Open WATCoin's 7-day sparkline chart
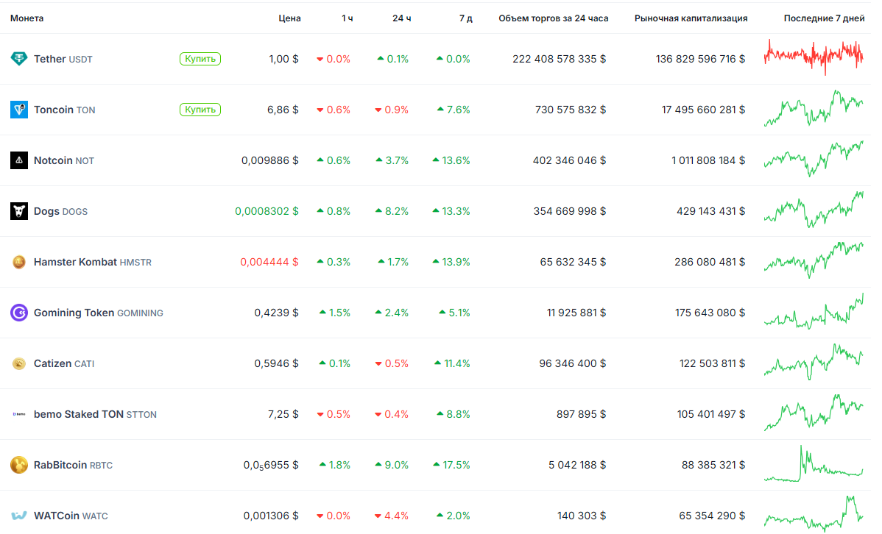The image size is (882, 534). point(814,513)
